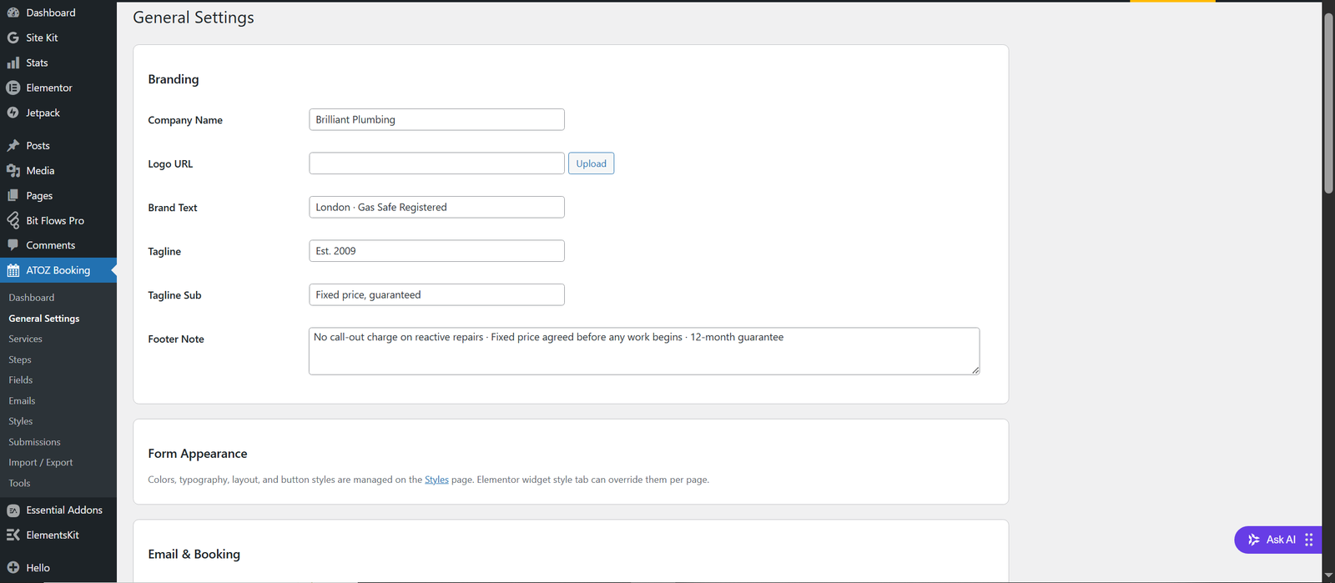The width and height of the screenshot is (1335, 583).
Task: Click the Footer Note resize handle
Action: pos(975,370)
